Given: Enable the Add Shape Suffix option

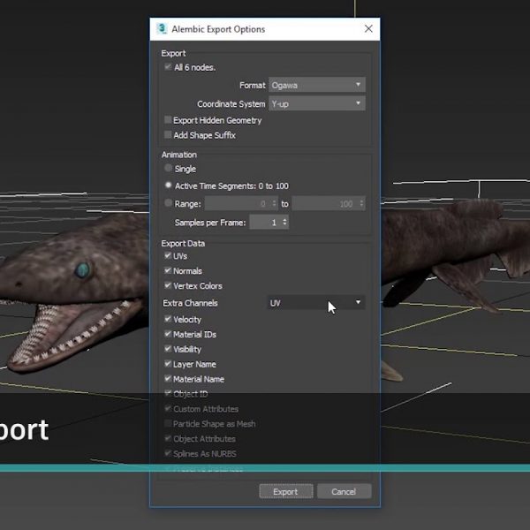Looking at the screenshot, I should tap(168, 135).
